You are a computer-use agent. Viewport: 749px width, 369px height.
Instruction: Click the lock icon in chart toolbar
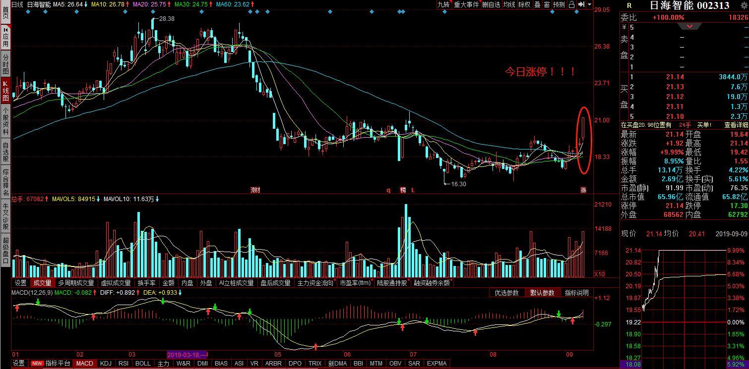[572, 4]
